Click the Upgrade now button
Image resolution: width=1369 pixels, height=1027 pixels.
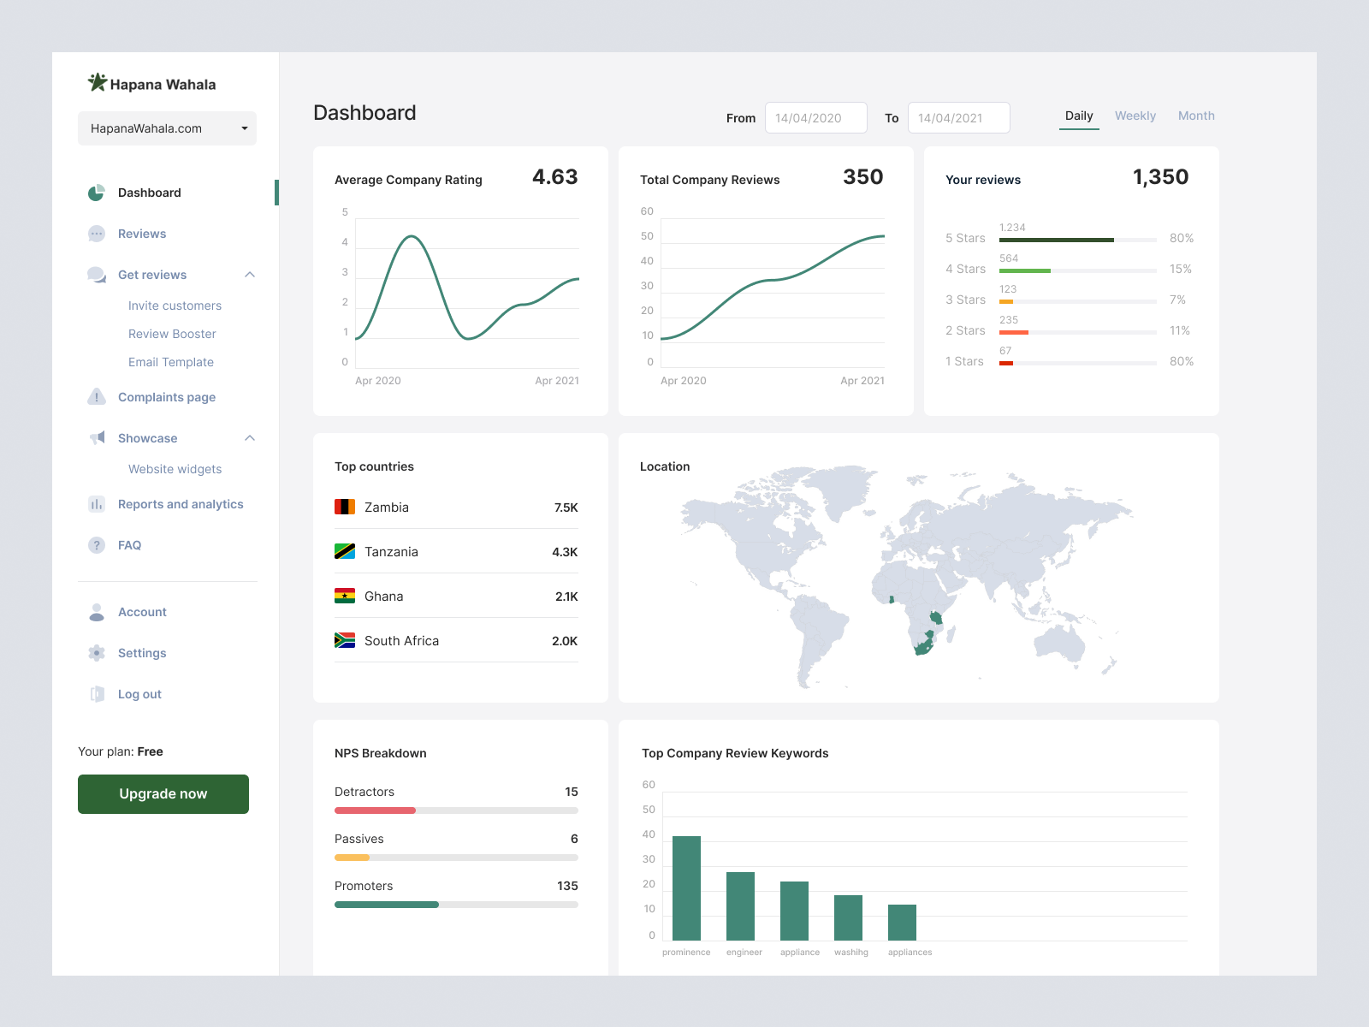click(x=163, y=793)
